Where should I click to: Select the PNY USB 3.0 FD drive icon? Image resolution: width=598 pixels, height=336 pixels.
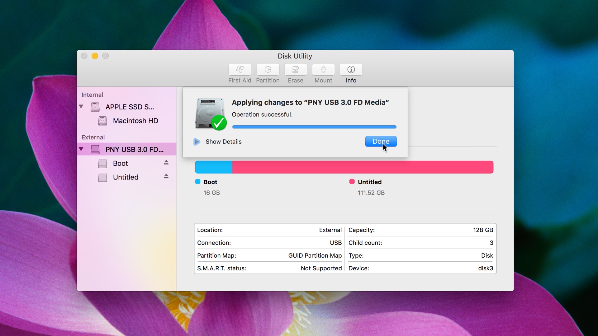(x=95, y=149)
